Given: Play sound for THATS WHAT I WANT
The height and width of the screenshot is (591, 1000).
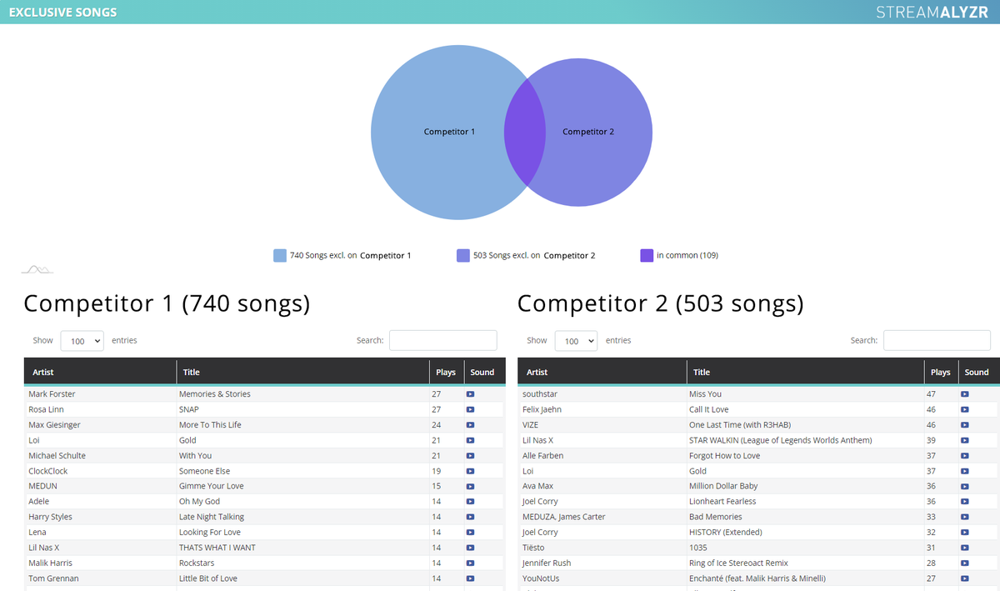Looking at the screenshot, I should [470, 548].
